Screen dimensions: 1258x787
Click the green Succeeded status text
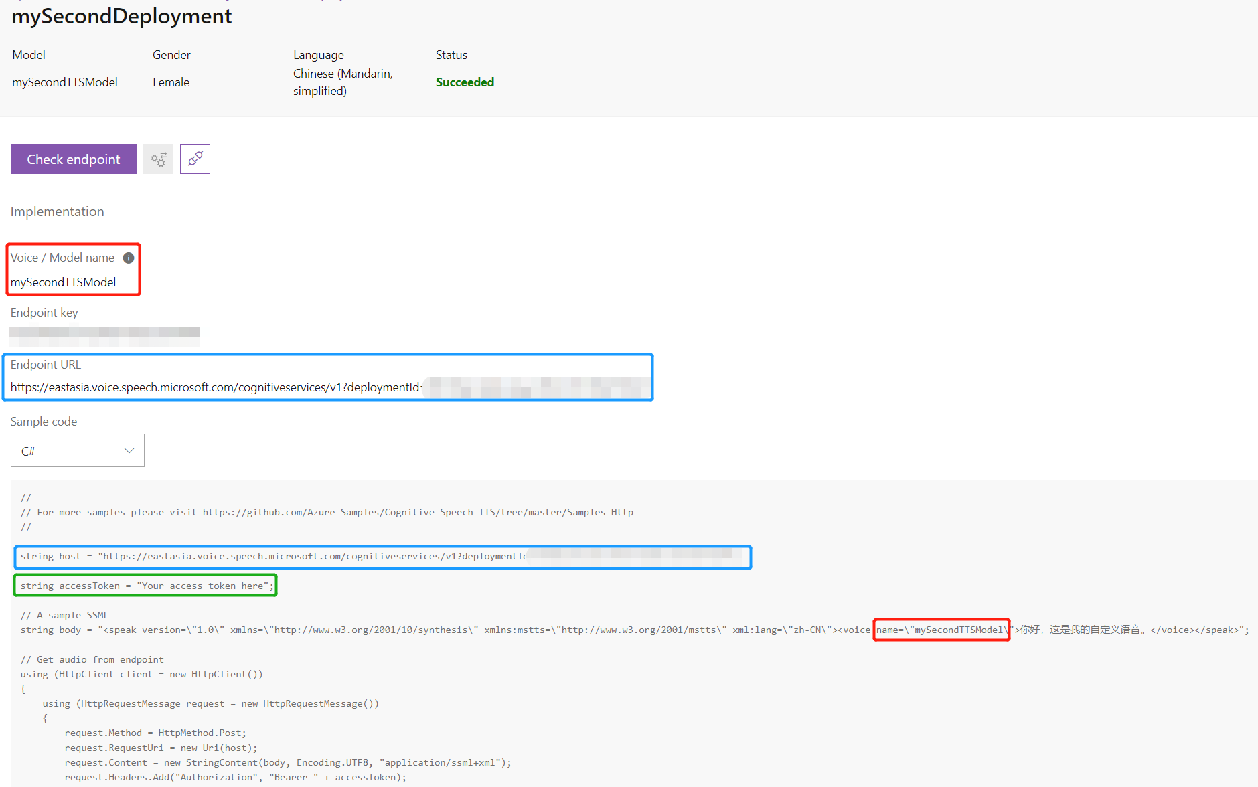pos(465,82)
